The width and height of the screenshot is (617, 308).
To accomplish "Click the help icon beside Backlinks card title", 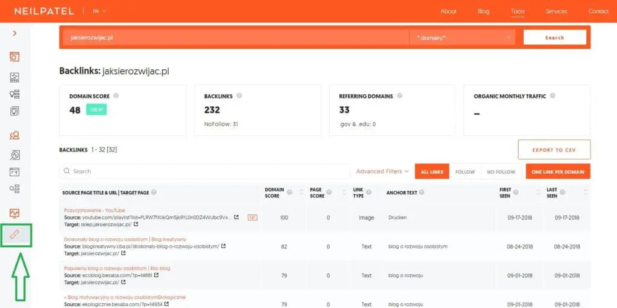I will tap(239, 96).
